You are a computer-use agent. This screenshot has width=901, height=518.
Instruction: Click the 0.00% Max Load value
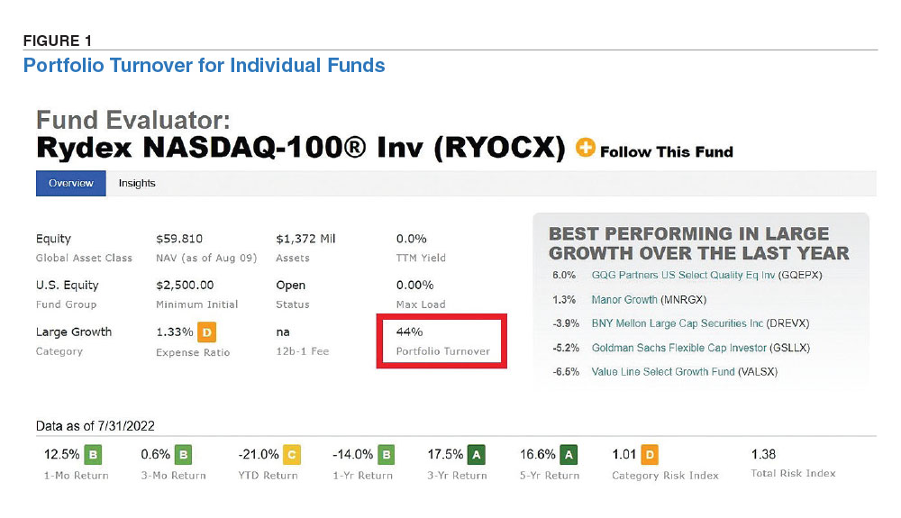414,285
